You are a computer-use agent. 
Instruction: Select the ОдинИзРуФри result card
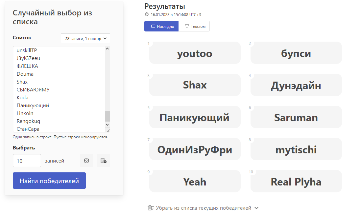(195, 149)
